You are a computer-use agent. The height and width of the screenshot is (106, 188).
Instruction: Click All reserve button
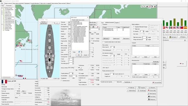(152, 88)
